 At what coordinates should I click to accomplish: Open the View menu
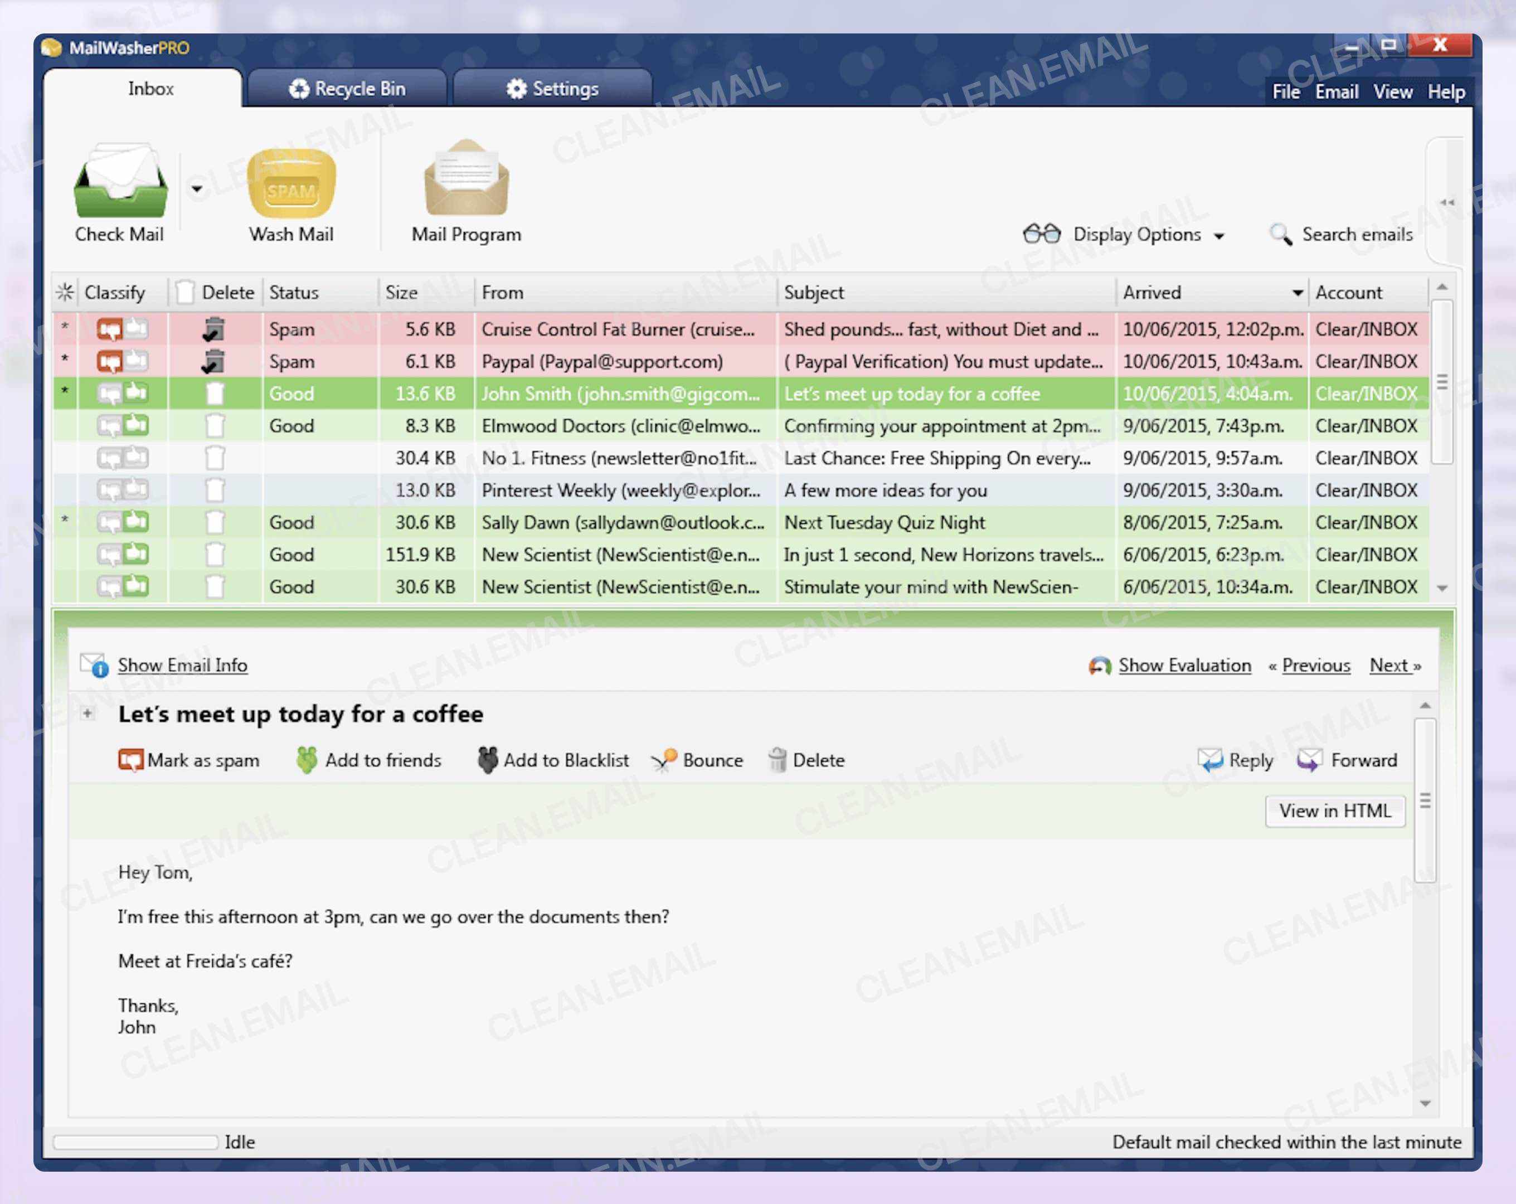click(1393, 91)
